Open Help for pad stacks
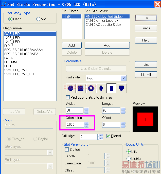The image size is (161, 174). pos(146,40)
